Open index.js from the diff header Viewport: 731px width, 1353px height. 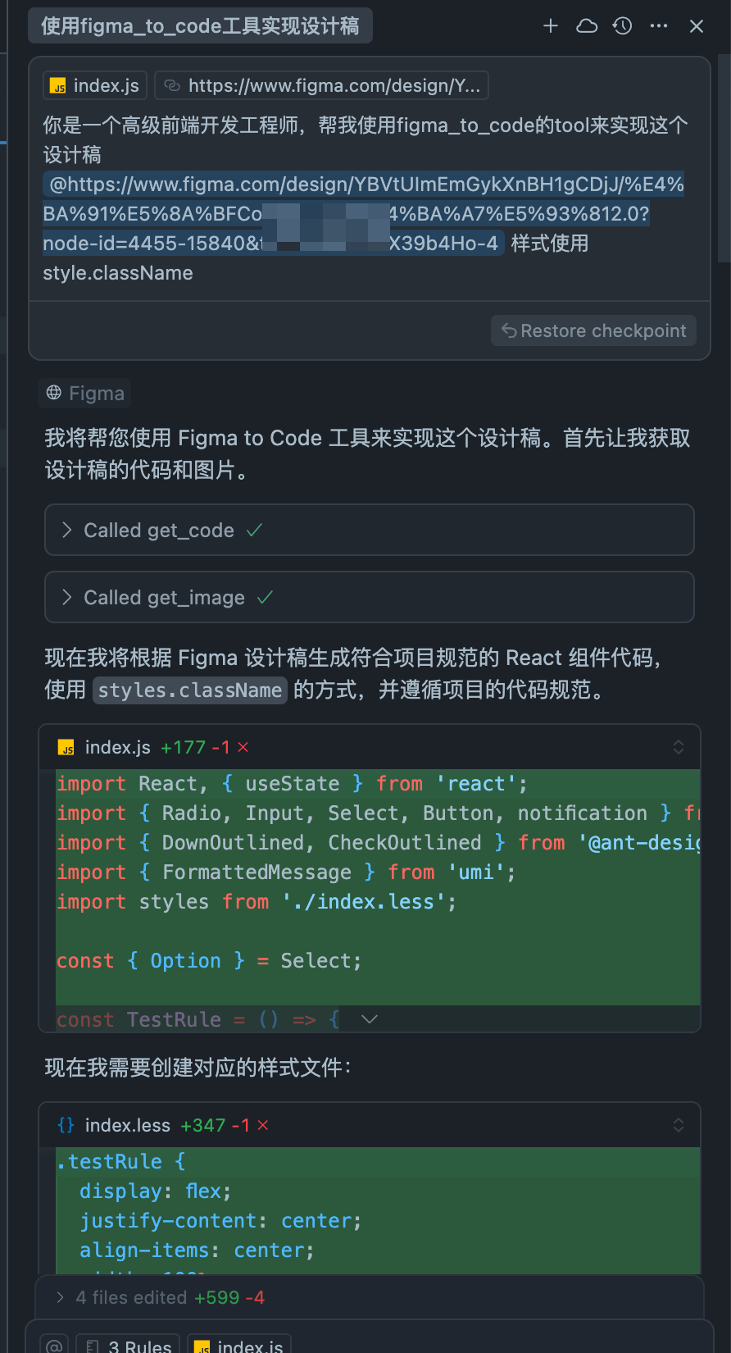(x=118, y=748)
